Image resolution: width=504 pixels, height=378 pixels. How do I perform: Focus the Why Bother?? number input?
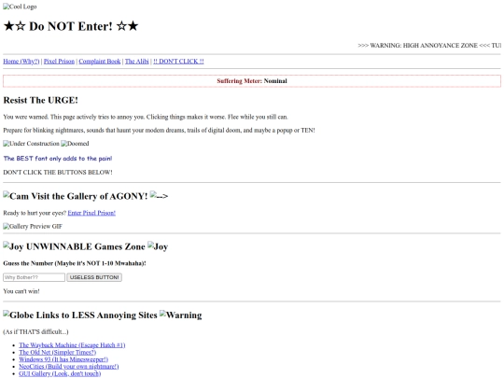[35, 277]
